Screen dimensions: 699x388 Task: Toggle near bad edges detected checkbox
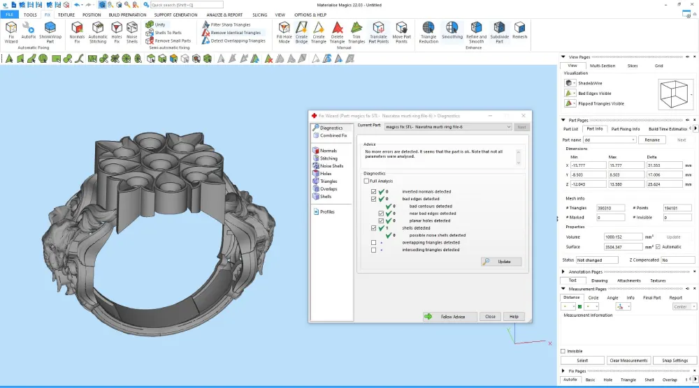pos(381,214)
